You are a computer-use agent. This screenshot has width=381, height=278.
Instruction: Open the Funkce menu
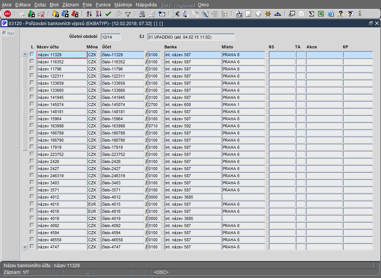pos(103,4)
